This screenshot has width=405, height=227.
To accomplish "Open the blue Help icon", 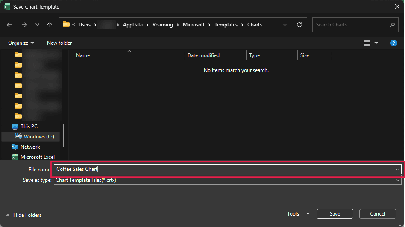I will point(393,43).
